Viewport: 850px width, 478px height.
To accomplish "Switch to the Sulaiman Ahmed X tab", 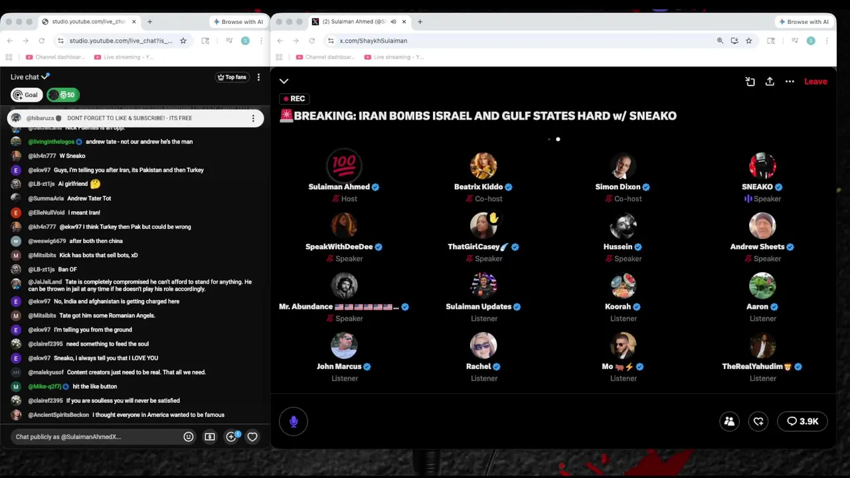I will coord(355,22).
